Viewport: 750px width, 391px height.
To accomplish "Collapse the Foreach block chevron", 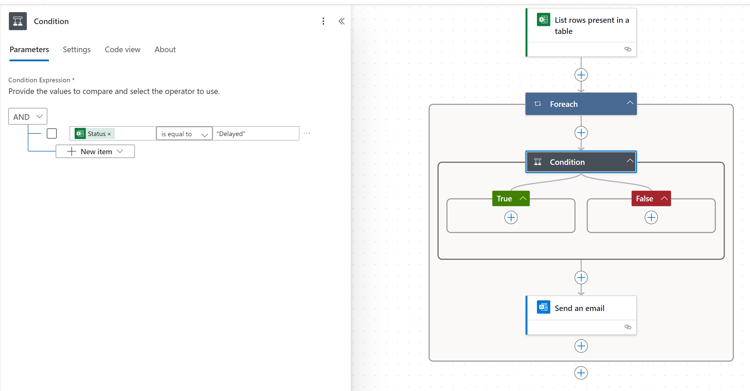I will coord(630,103).
